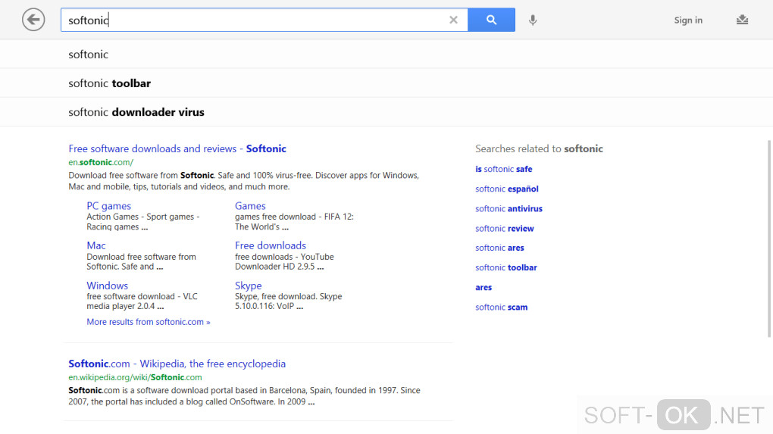Click related search 'softonic antivirus'
Screen dimensions: 773x434
(509, 208)
